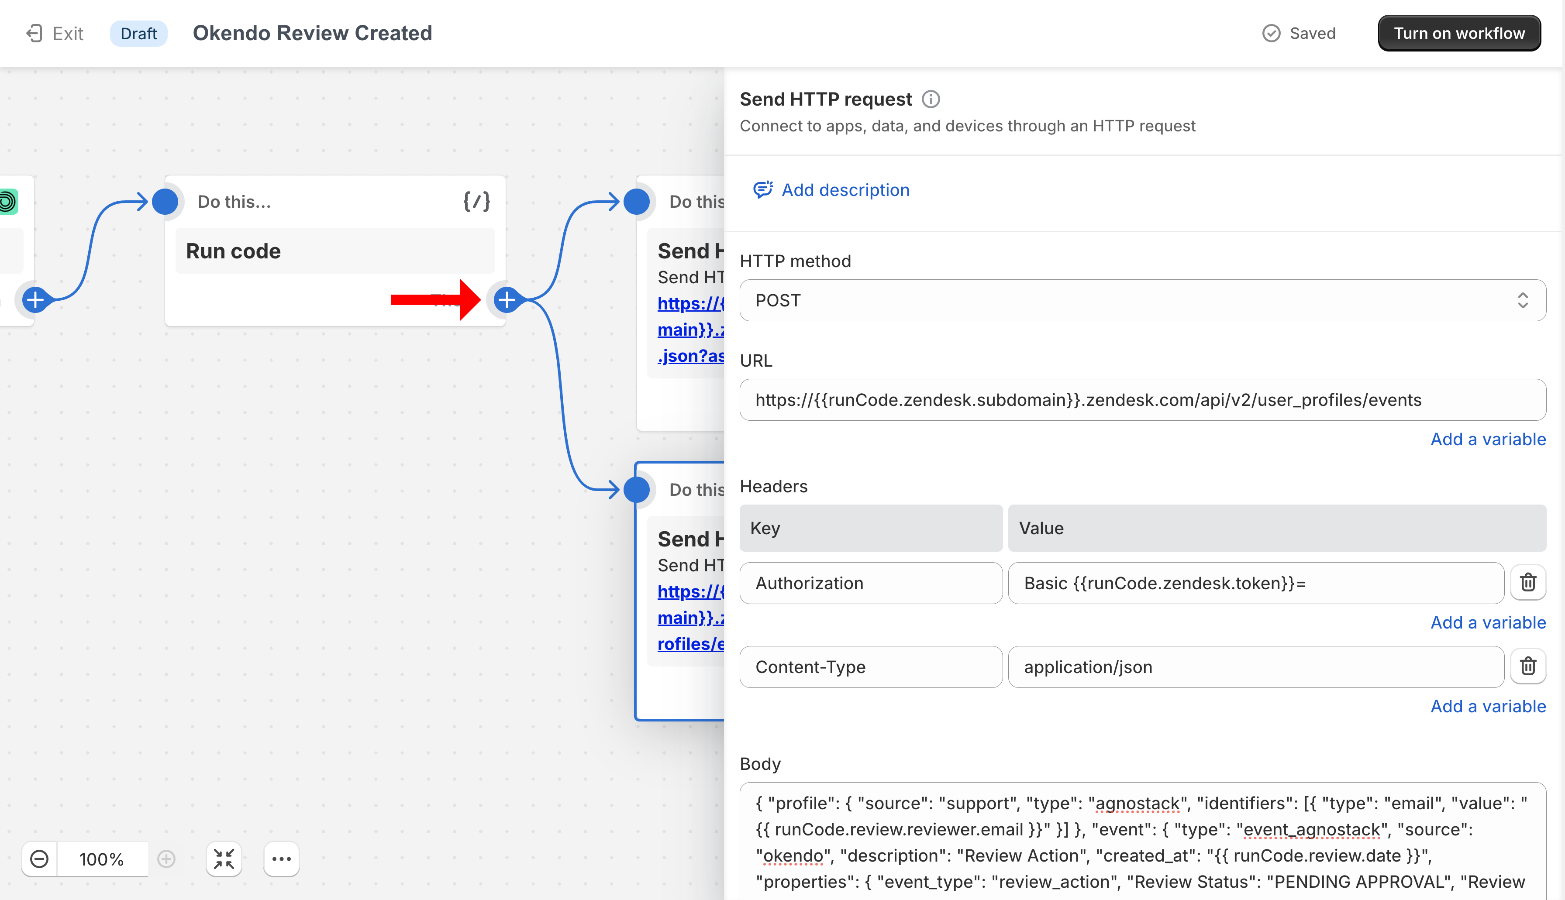Click Add description link

click(845, 190)
